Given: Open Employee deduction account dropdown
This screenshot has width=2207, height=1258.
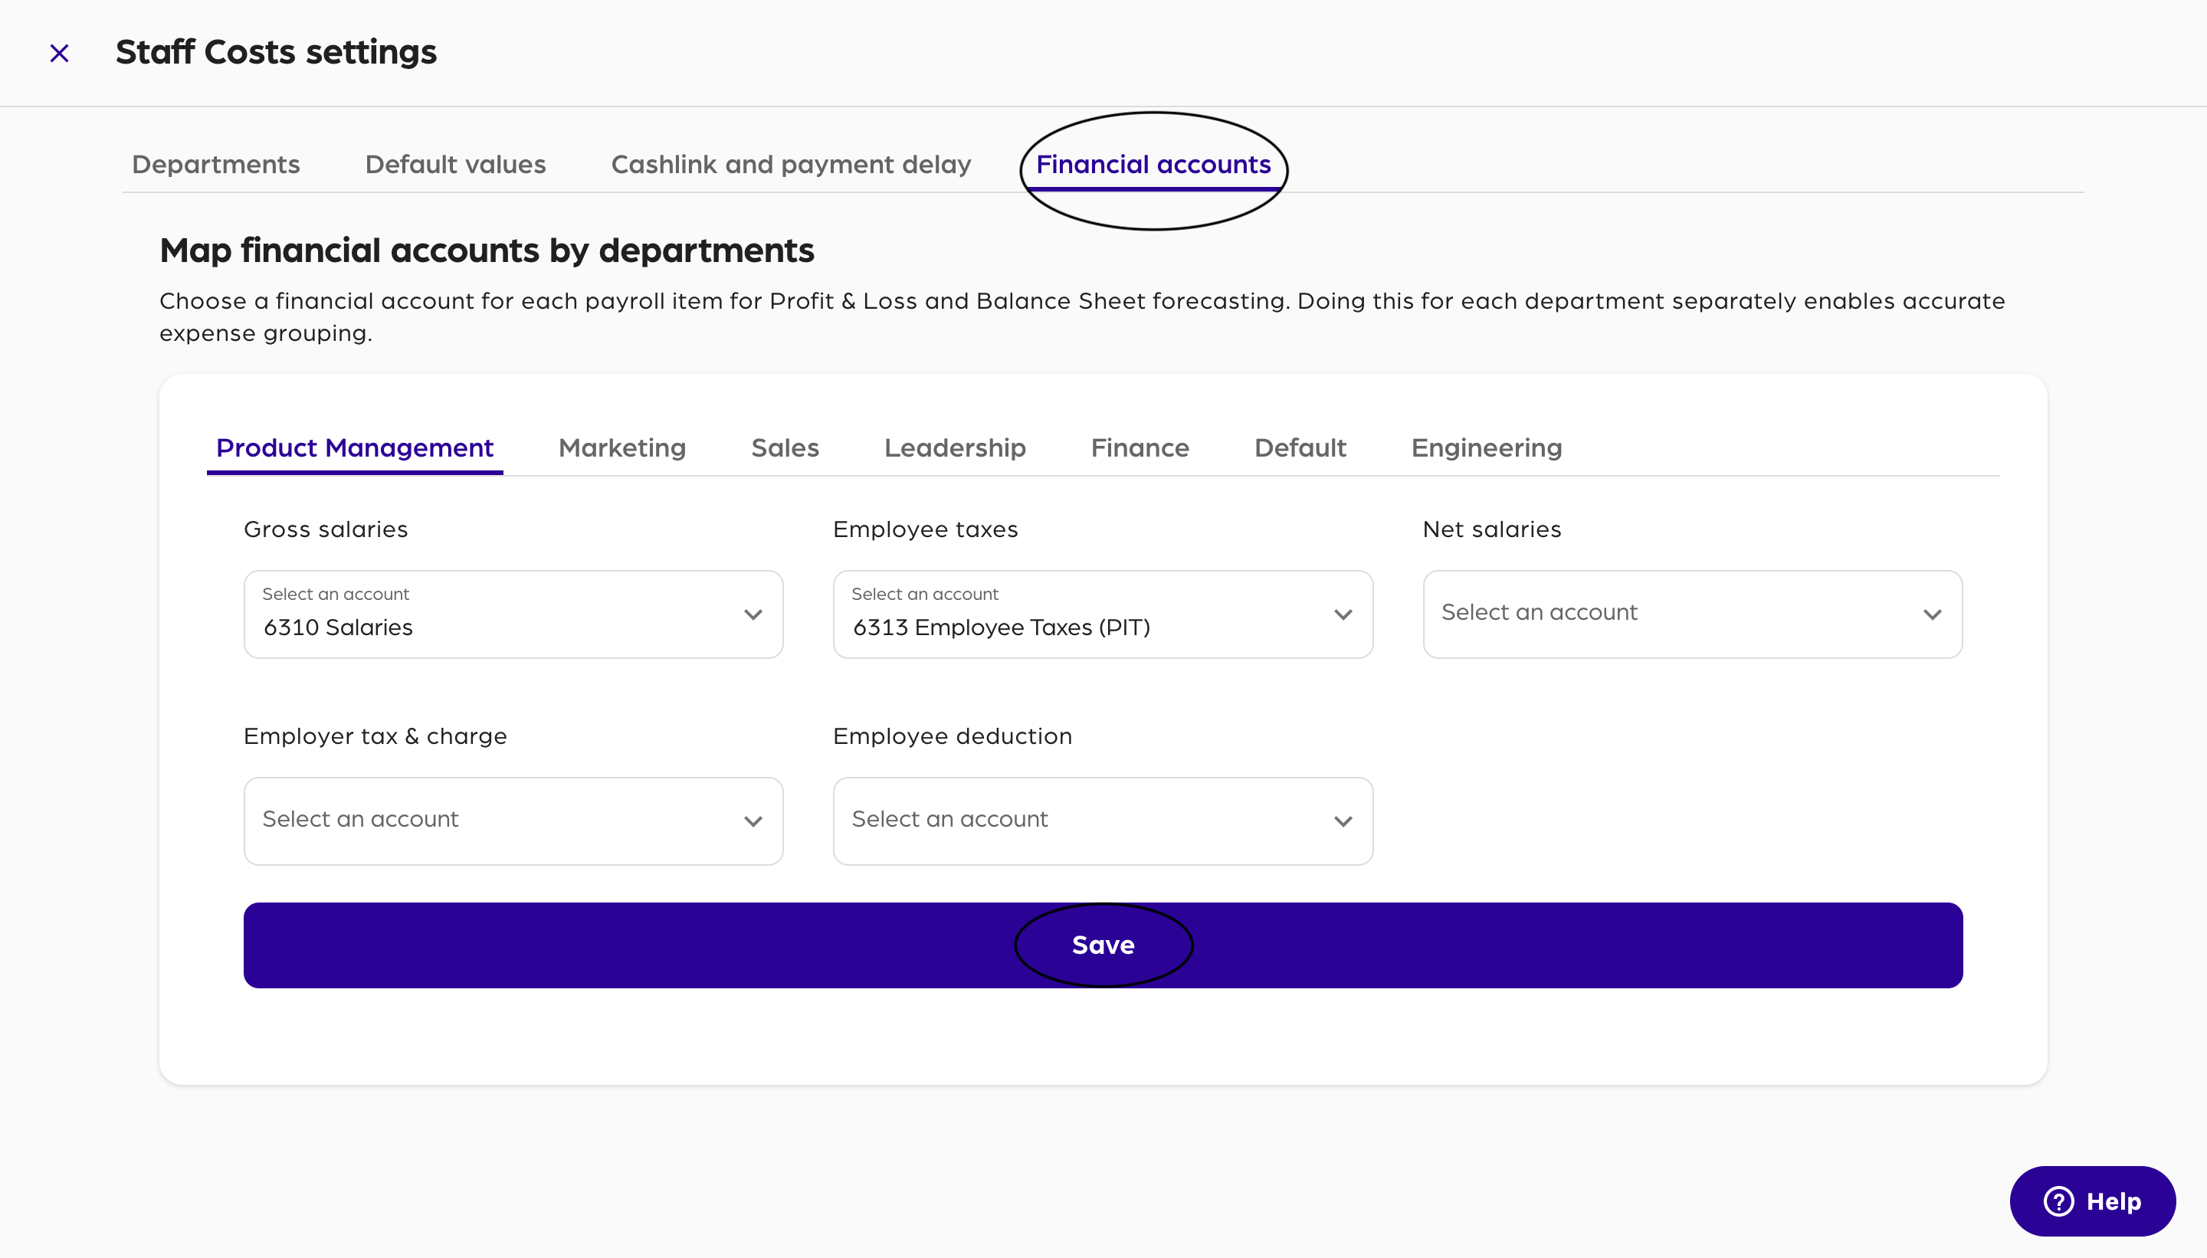Looking at the screenshot, I should pyautogui.click(x=1103, y=821).
